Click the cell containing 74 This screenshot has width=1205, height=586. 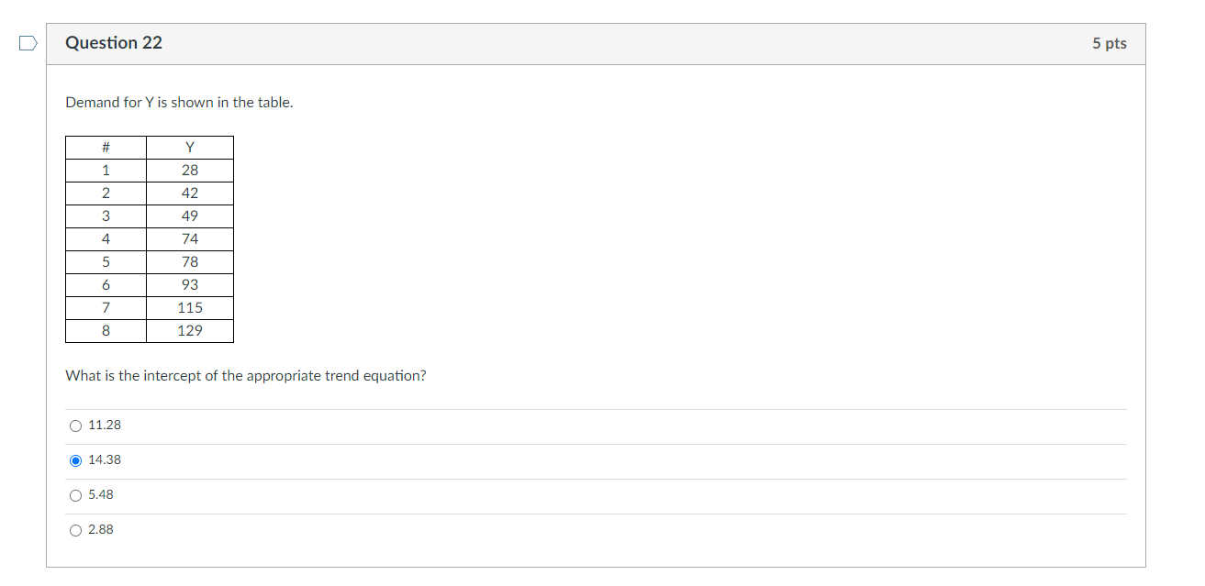(x=189, y=238)
